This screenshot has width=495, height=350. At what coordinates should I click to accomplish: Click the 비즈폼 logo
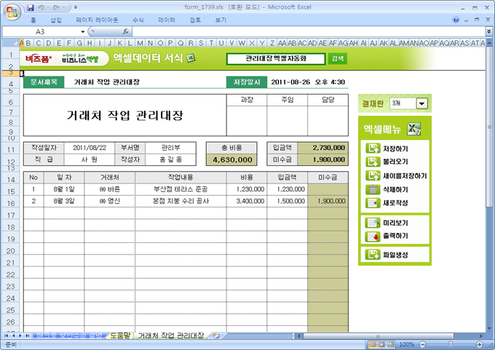click(x=38, y=59)
